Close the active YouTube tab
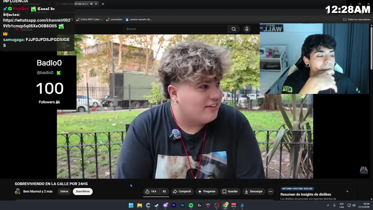The height and width of the screenshot is (210, 373). tap(96, 4)
